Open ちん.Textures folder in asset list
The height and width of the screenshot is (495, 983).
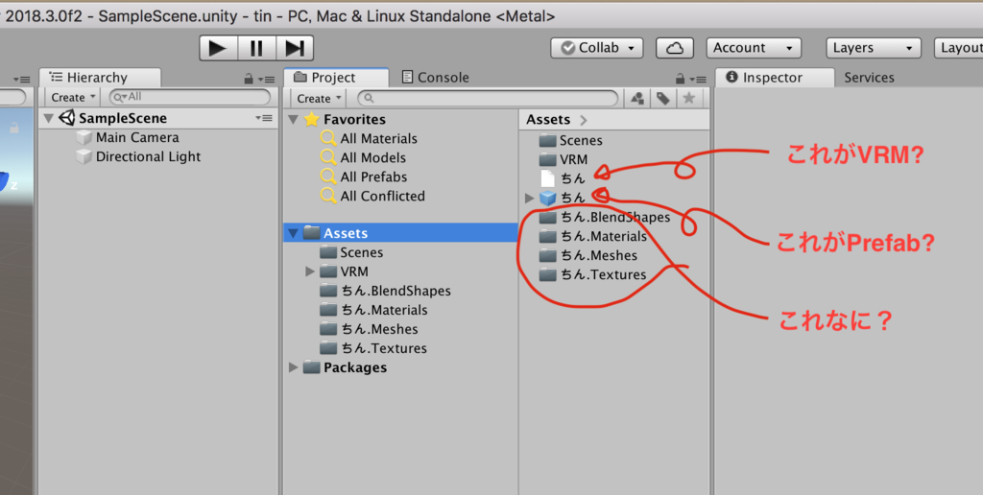(x=603, y=274)
